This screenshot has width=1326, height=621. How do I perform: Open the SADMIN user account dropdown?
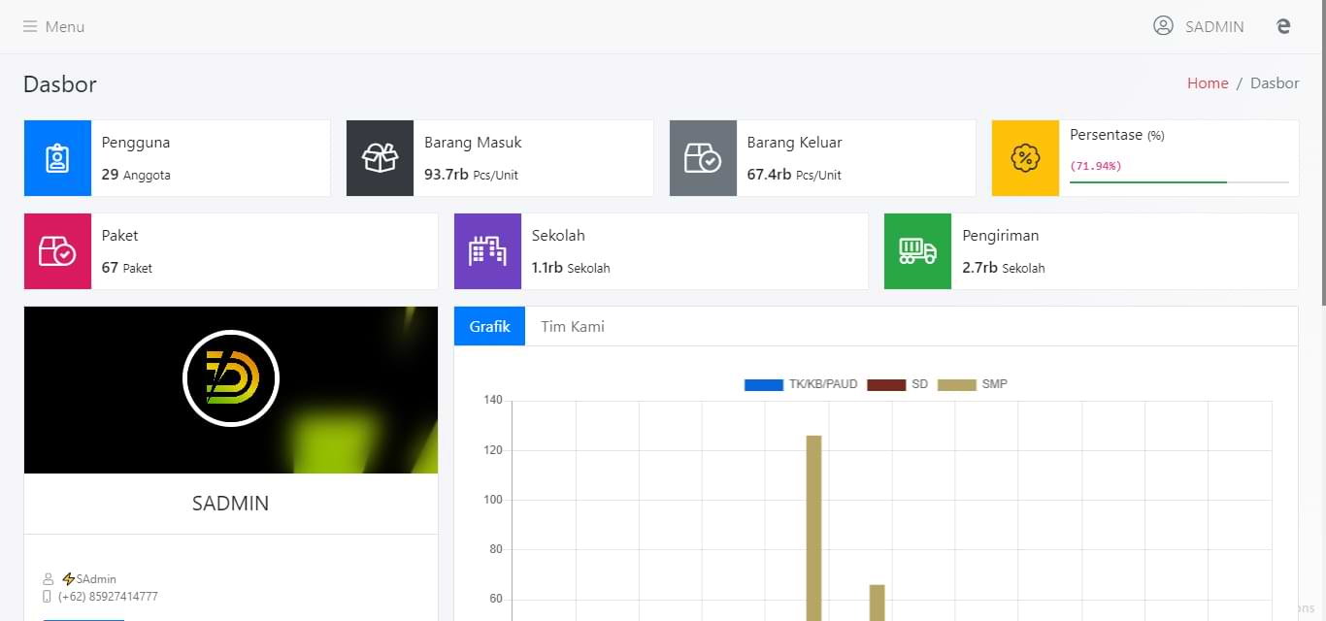point(1199,27)
